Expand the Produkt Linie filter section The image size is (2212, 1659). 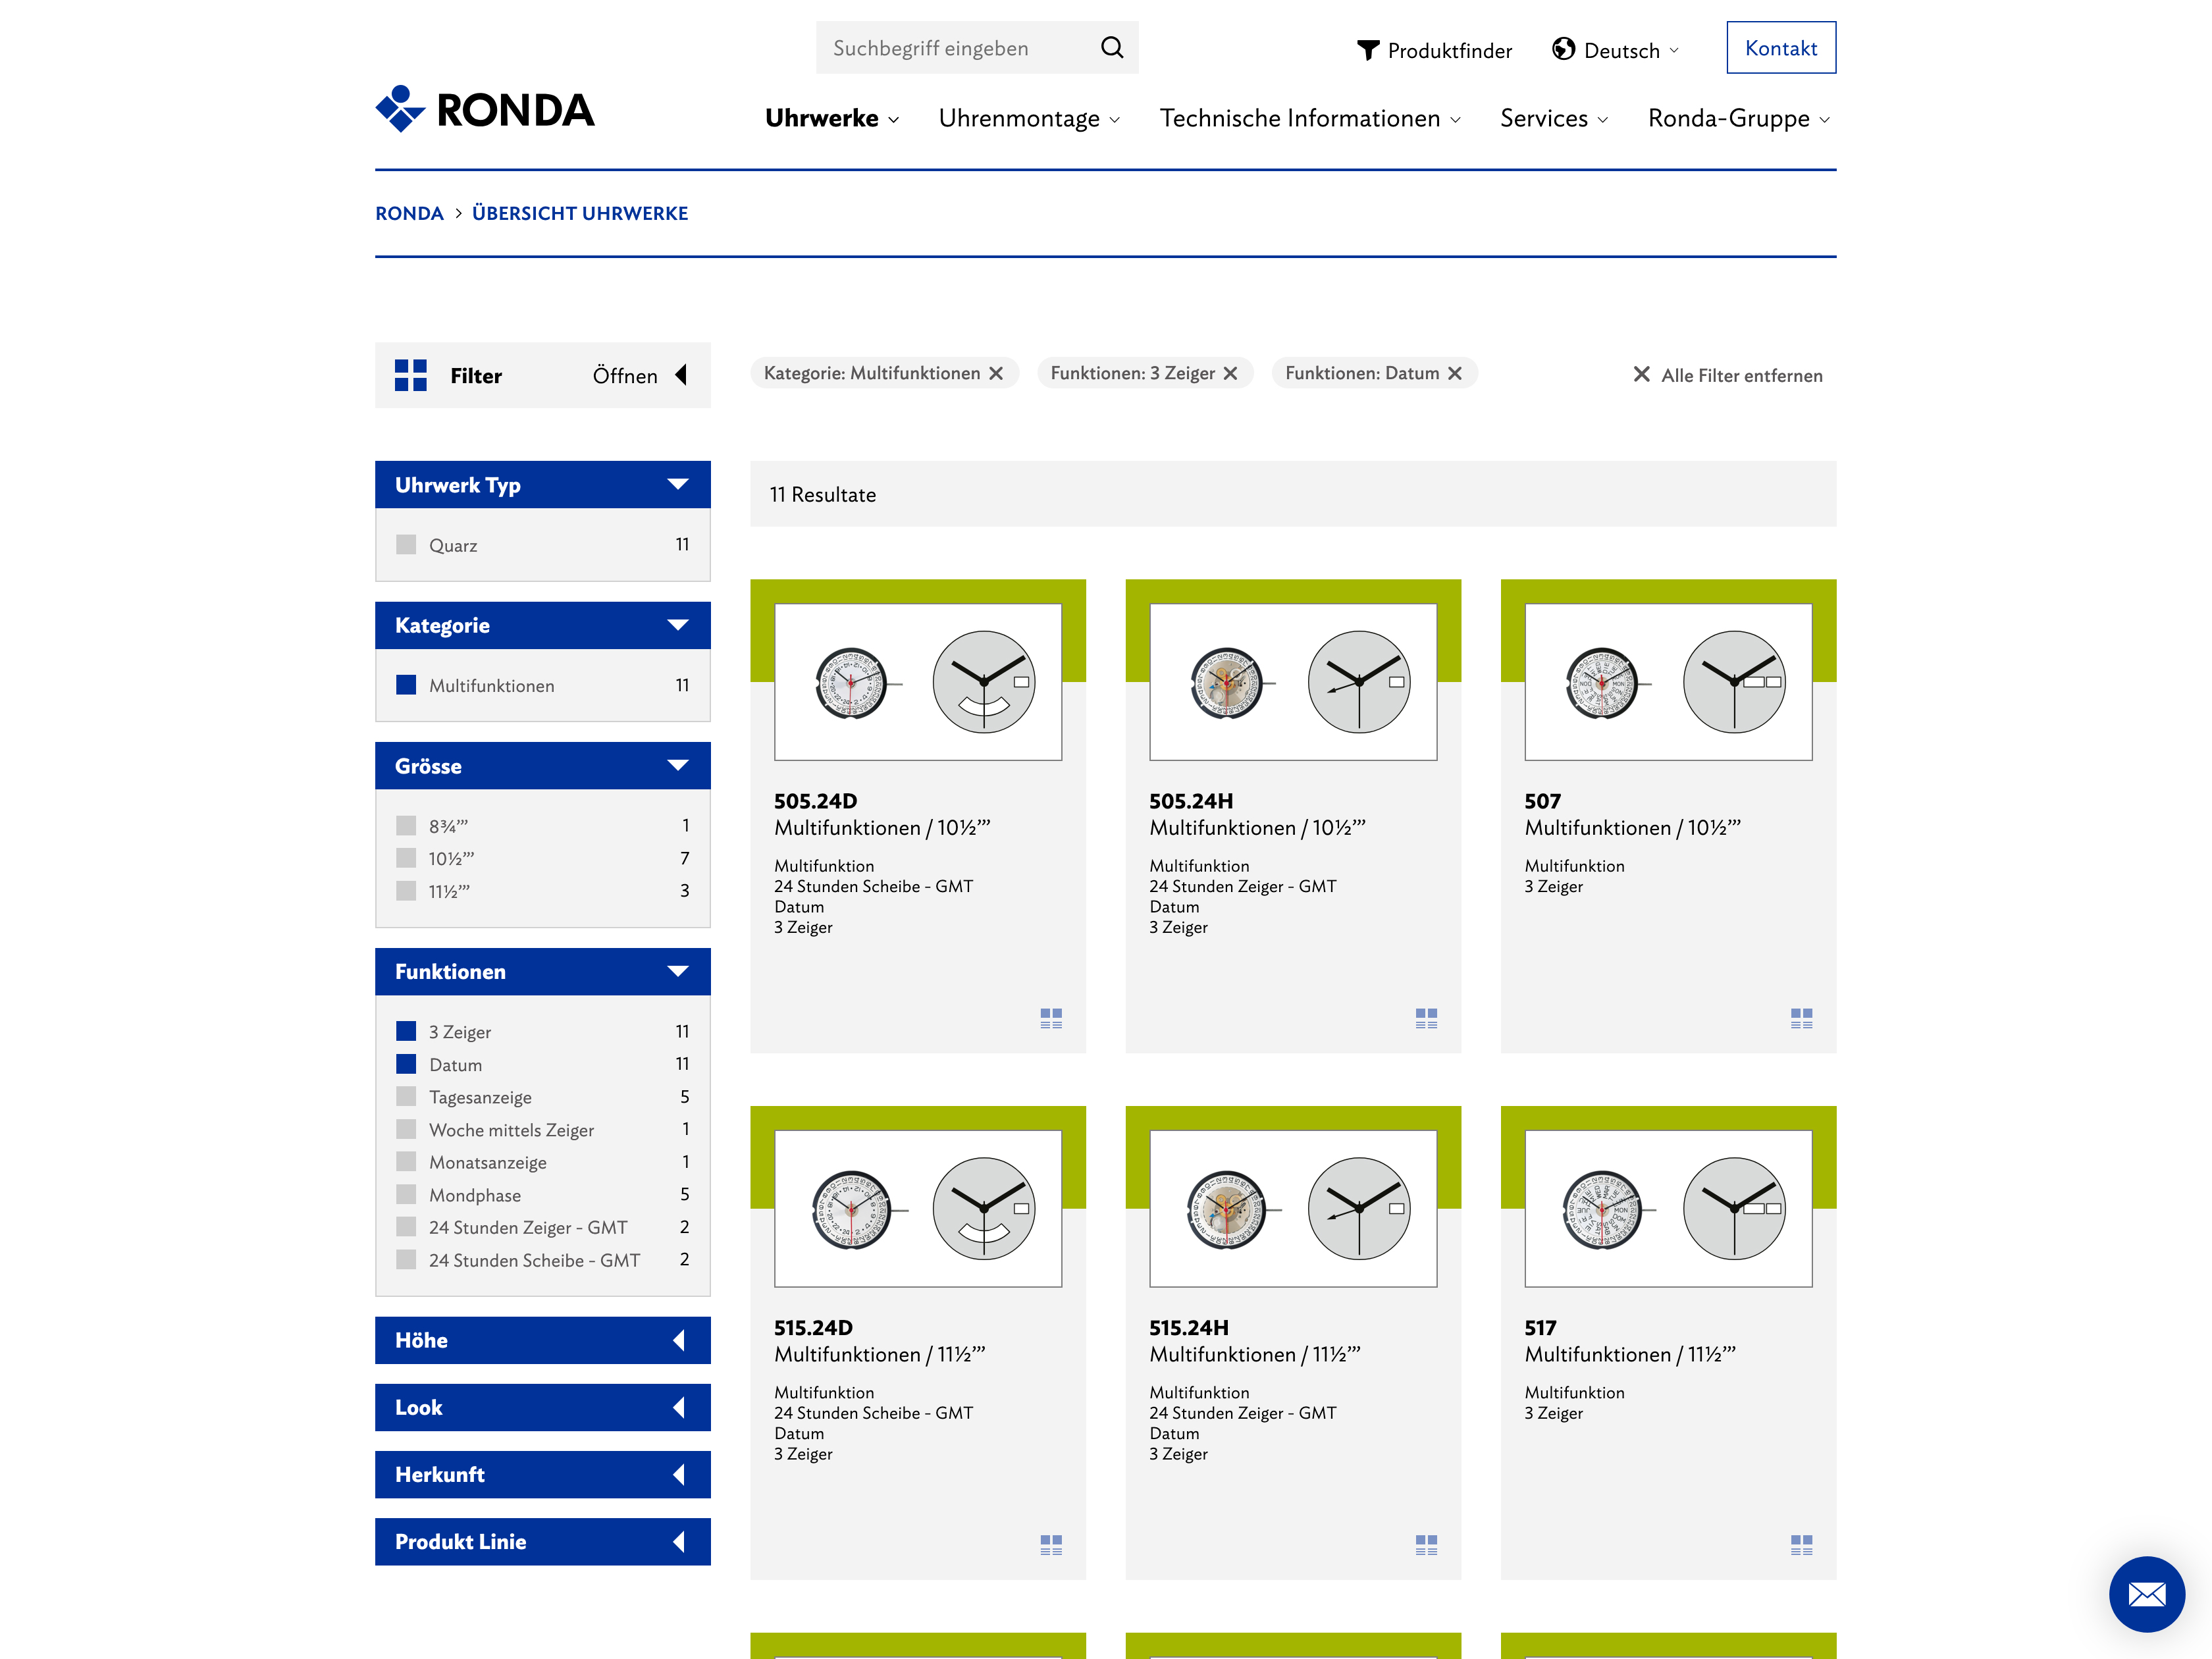tap(542, 1541)
